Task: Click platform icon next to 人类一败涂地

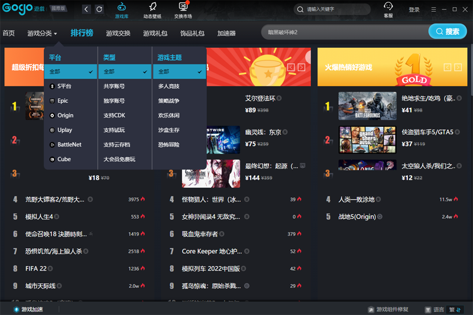Action: pos(378,199)
